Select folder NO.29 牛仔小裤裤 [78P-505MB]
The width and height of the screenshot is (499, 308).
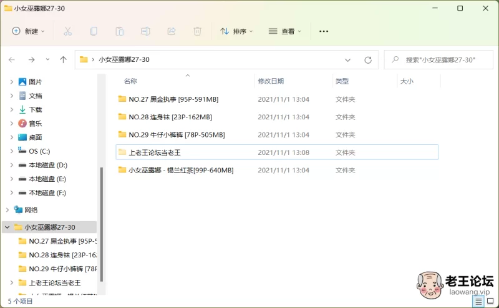point(277,135)
